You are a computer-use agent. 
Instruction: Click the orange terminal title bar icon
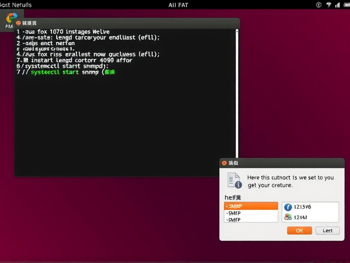click(x=18, y=23)
